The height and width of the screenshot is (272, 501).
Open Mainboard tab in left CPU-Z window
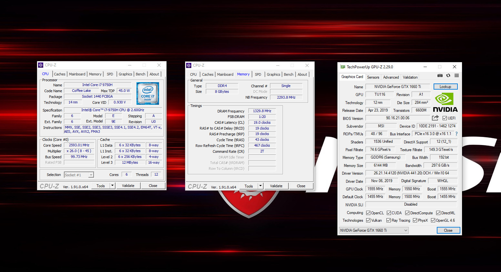point(77,74)
